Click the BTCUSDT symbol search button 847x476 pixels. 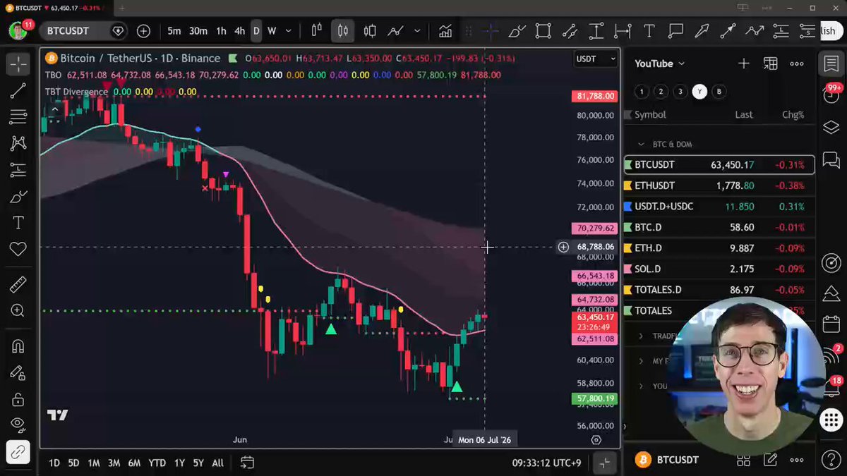(68, 31)
